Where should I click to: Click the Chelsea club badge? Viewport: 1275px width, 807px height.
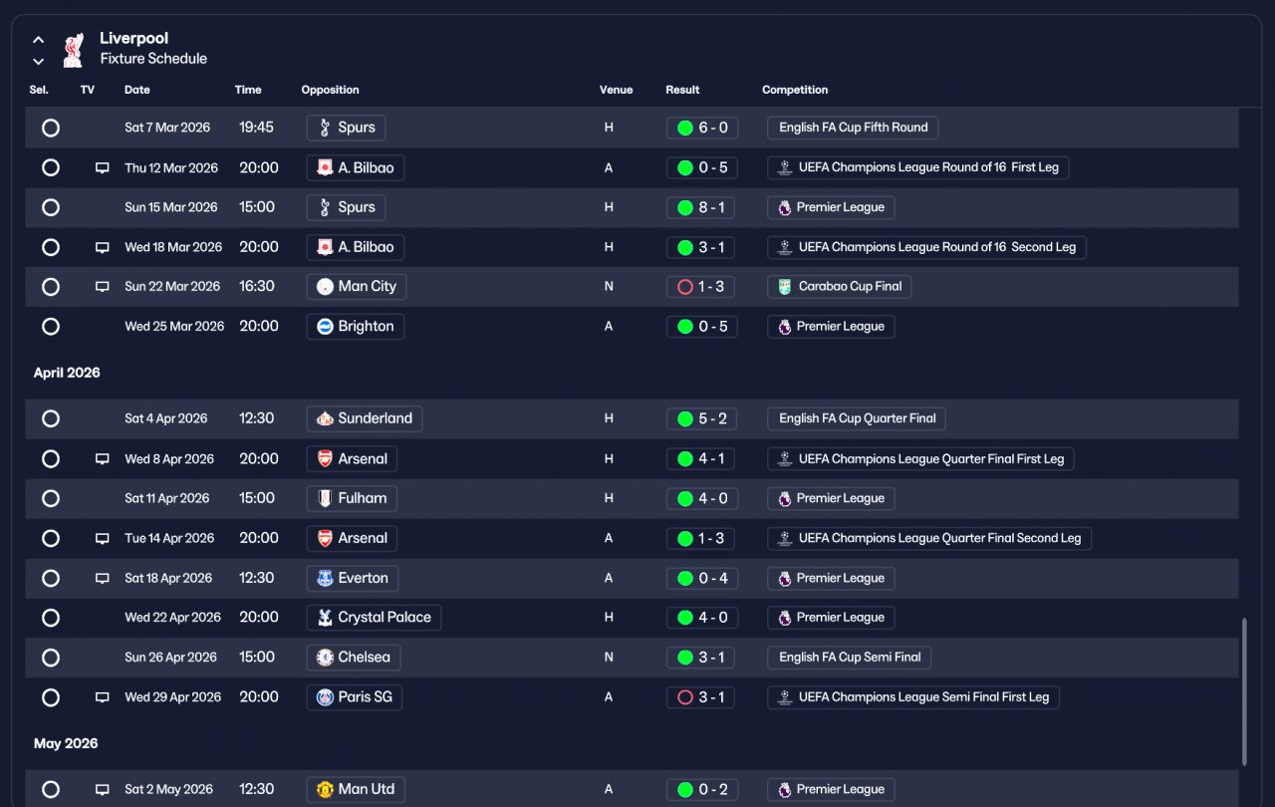tap(325, 658)
